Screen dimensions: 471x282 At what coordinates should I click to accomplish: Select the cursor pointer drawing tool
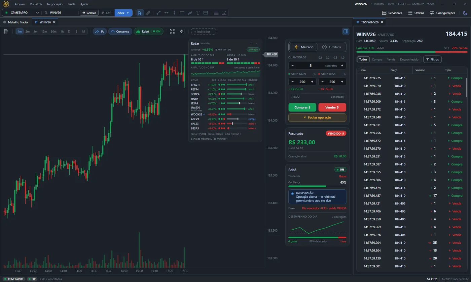tap(140, 13)
